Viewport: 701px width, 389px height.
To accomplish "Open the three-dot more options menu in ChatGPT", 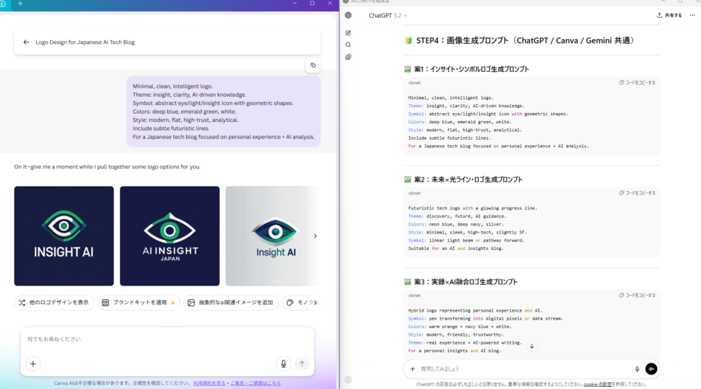I will coord(691,15).
